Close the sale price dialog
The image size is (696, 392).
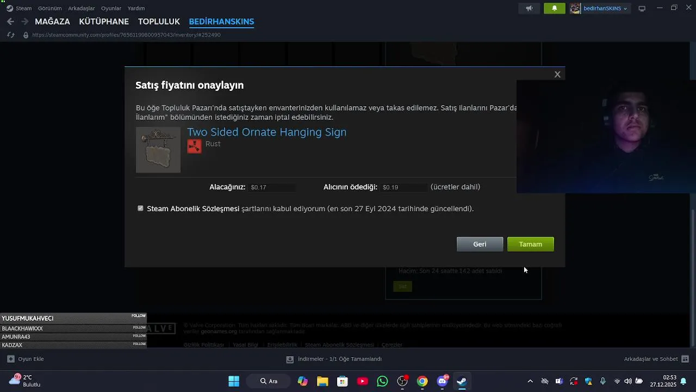pyautogui.click(x=557, y=75)
